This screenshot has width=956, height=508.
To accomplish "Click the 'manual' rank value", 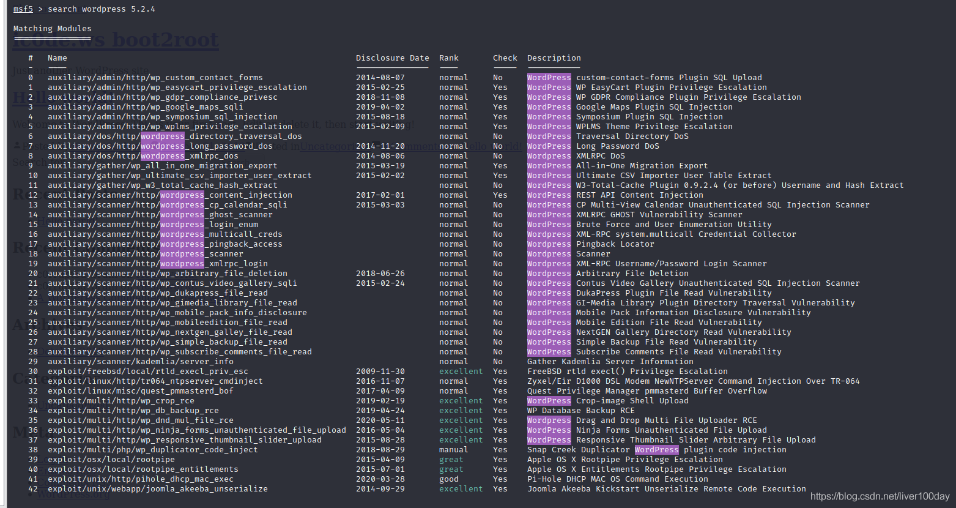I will click(454, 450).
